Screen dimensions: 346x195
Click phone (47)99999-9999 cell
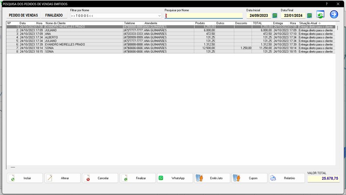pyautogui.click(x=133, y=37)
